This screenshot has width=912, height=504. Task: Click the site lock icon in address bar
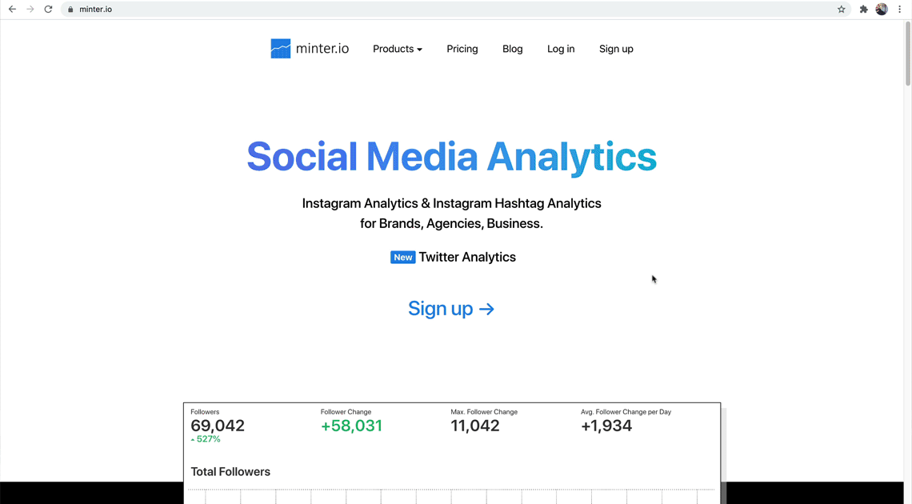coord(70,10)
